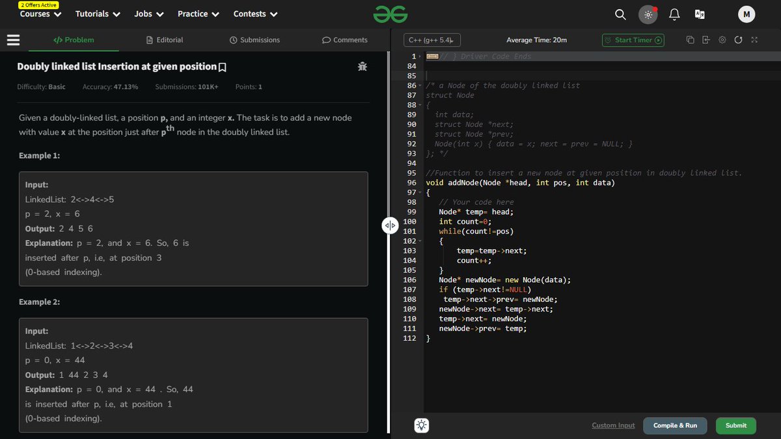This screenshot has width=781, height=439.
Task: Click the Difficulty: Basic label
Action: 41,86
